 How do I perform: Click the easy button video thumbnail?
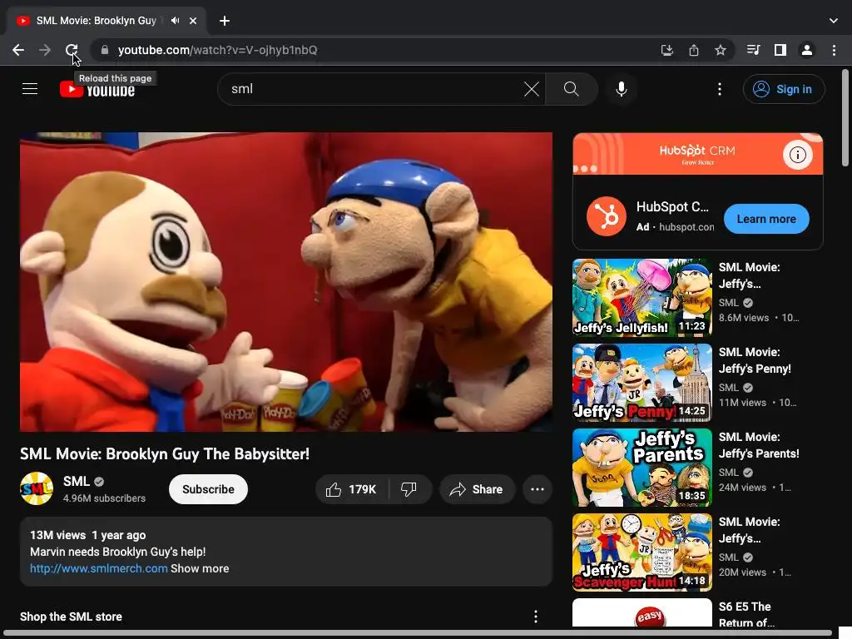pyautogui.click(x=642, y=613)
